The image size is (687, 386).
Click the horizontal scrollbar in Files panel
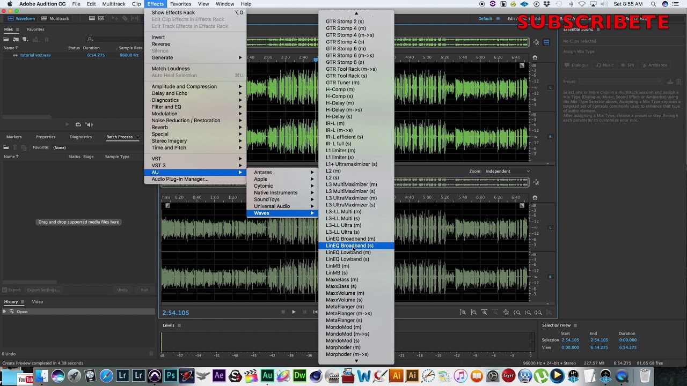point(27,116)
